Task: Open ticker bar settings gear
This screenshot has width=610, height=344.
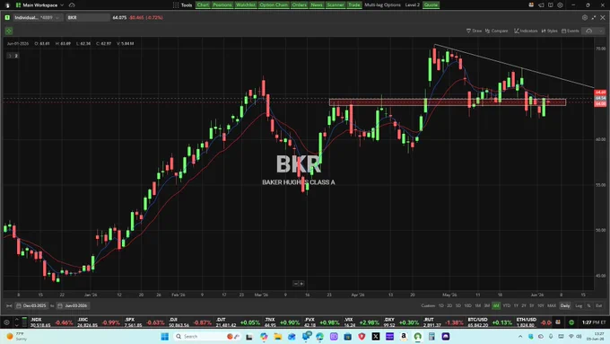Action: (x=6, y=322)
